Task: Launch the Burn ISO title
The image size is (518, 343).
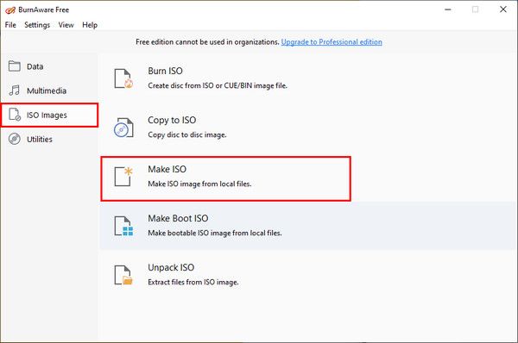Action: pyautogui.click(x=165, y=71)
